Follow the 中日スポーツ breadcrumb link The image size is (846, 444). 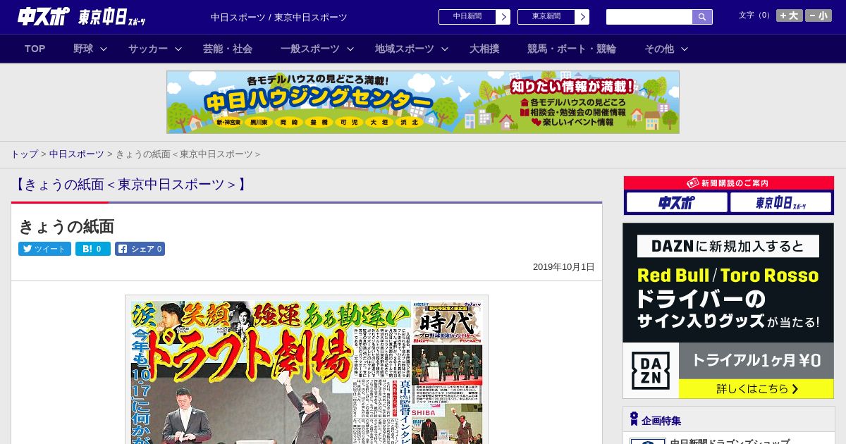point(76,154)
